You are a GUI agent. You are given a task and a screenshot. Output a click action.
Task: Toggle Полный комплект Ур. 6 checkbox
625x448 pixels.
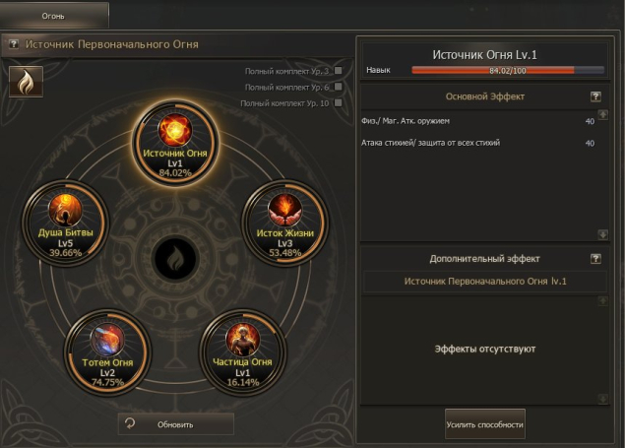[339, 87]
